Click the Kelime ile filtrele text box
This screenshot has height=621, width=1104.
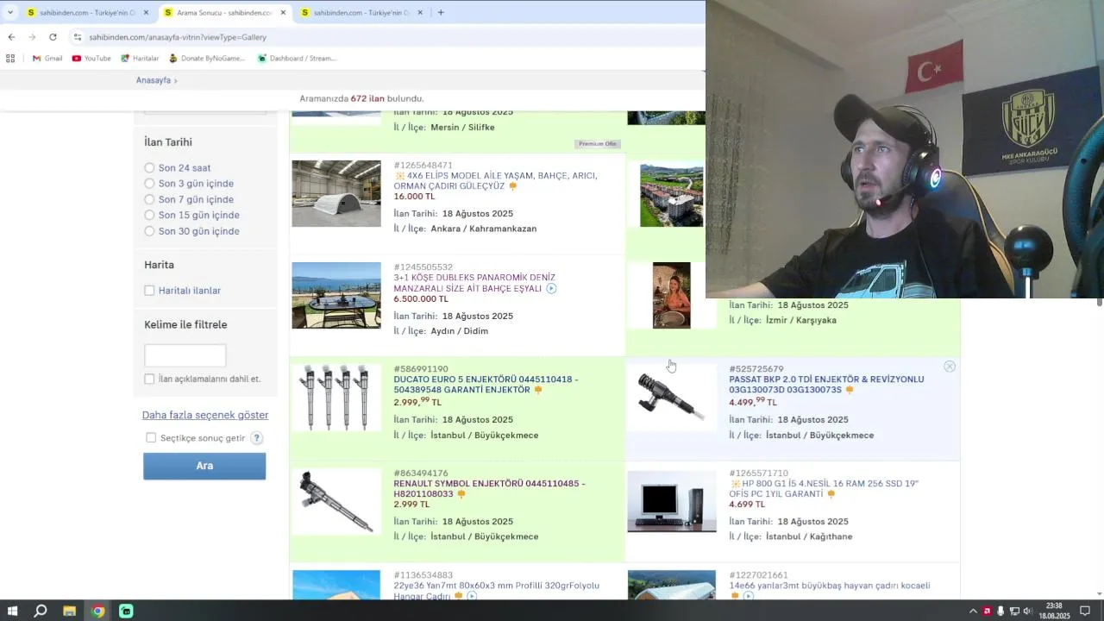[x=185, y=355]
